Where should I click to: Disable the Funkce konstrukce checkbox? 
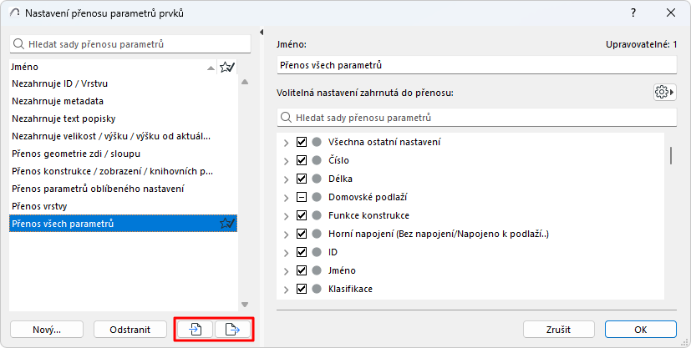302,215
